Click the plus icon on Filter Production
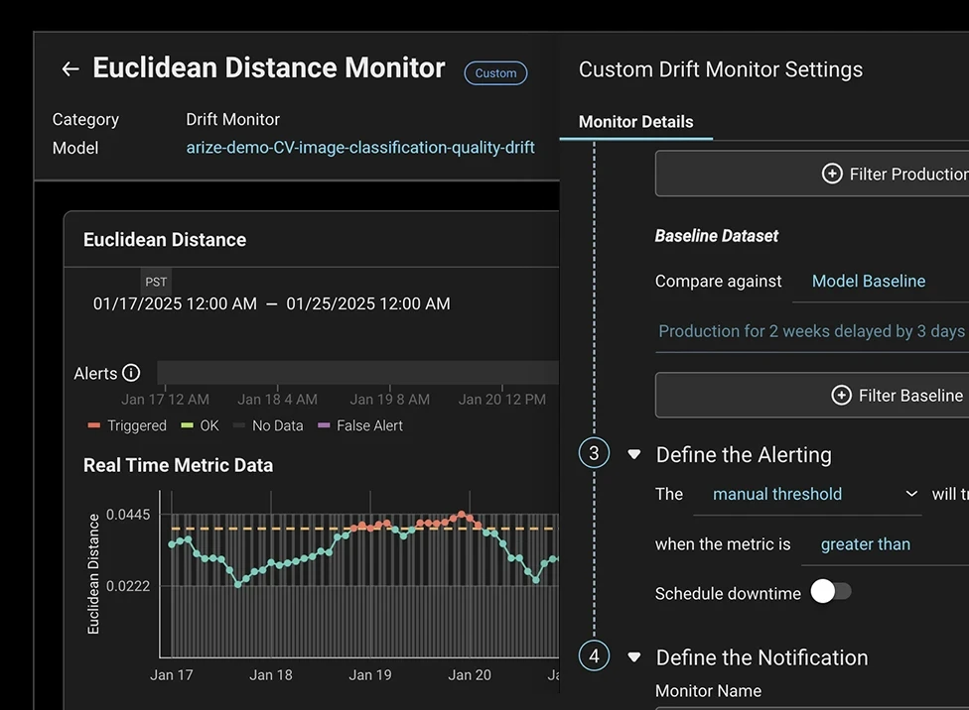The width and height of the screenshot is (969, 710). click(x=832, y=174)
